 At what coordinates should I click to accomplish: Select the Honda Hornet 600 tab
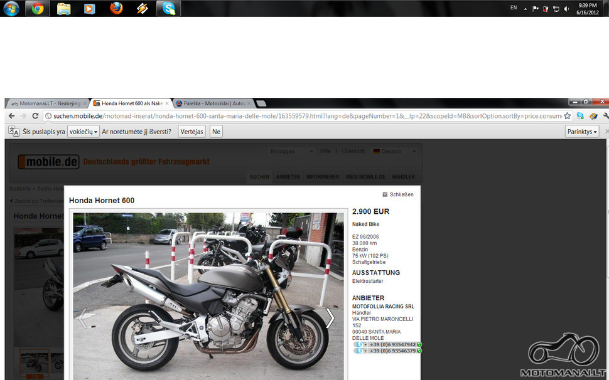(132, 103)
